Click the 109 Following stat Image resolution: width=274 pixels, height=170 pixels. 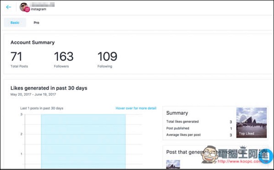107,59
